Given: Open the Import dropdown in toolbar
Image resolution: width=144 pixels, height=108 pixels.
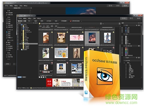Looking at the screenshot, I should click(x=30, y=21).
